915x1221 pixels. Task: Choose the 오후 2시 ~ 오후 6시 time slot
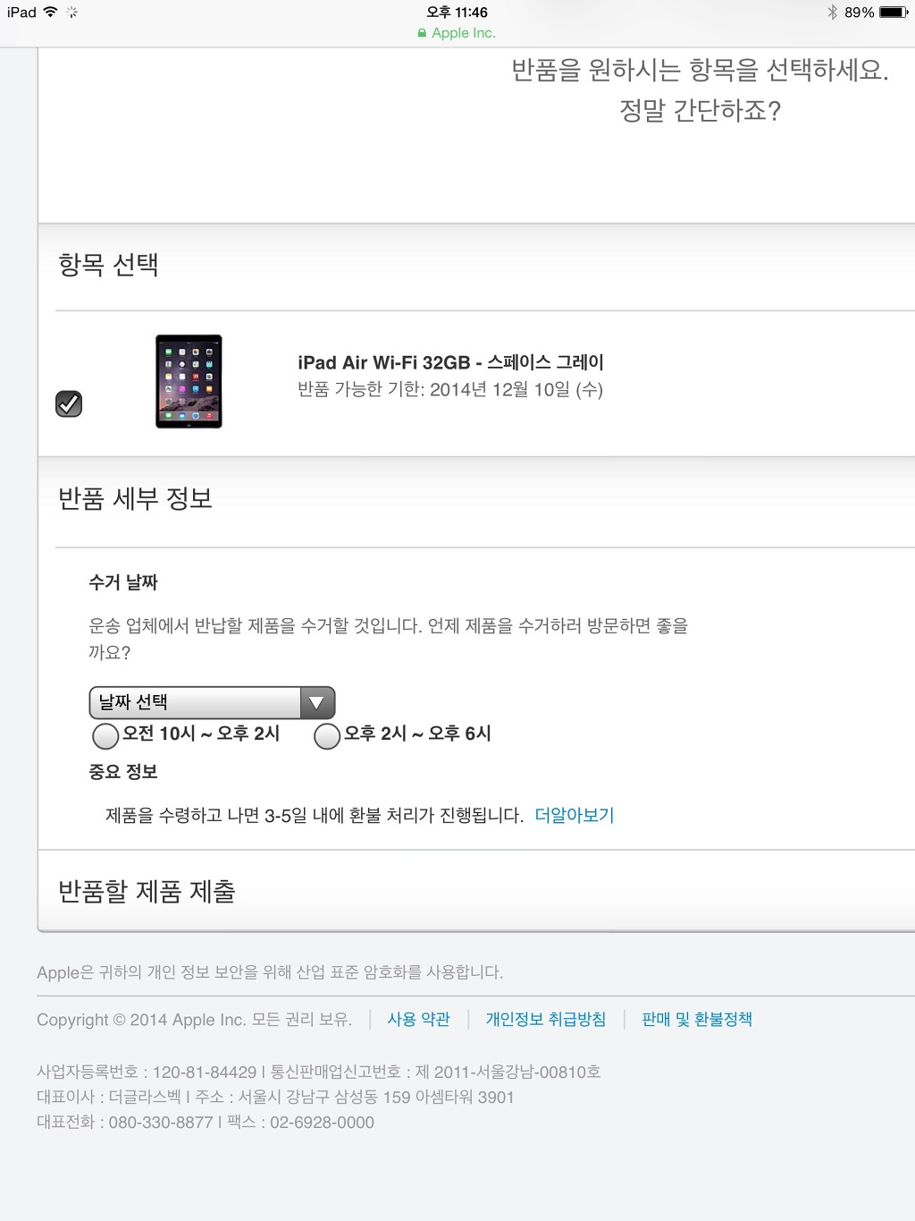pyautogui.click(x=327, y=735)
